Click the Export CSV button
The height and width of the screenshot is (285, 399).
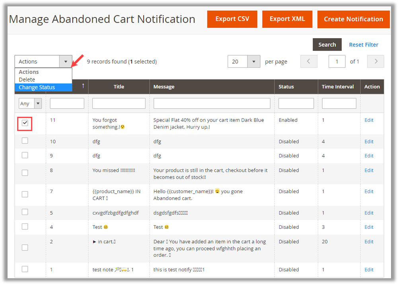(x=232, y=19)
